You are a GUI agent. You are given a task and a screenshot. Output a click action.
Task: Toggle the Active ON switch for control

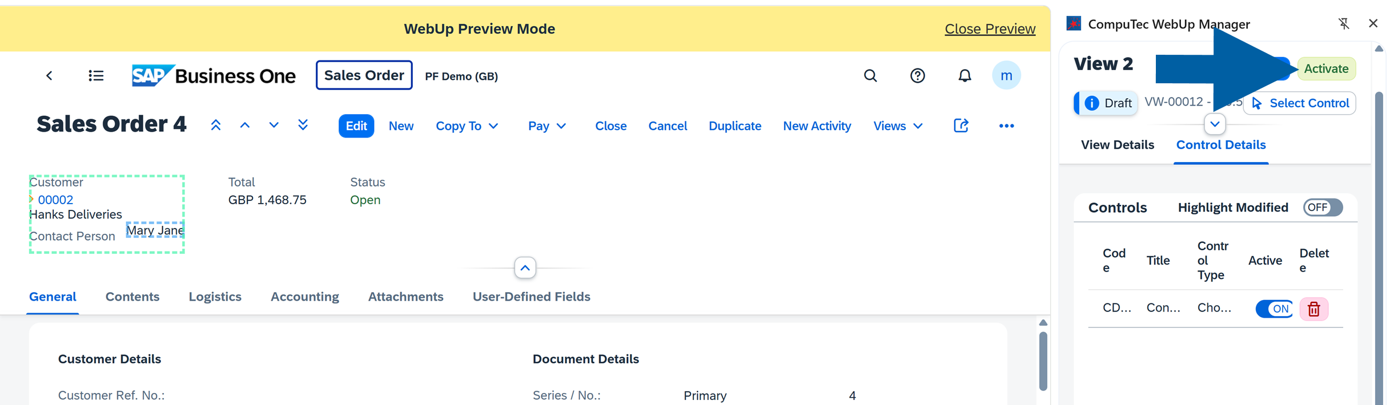(1274, 309)
